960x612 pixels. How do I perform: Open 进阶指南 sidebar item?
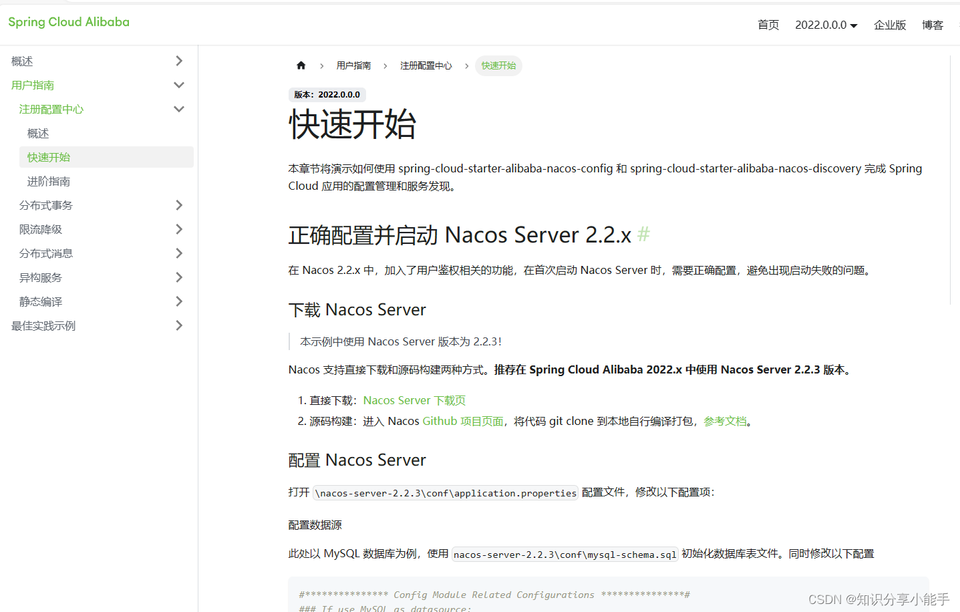tap(49, 182)
